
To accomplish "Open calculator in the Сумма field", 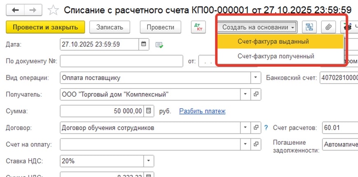I will coord(149,111).
